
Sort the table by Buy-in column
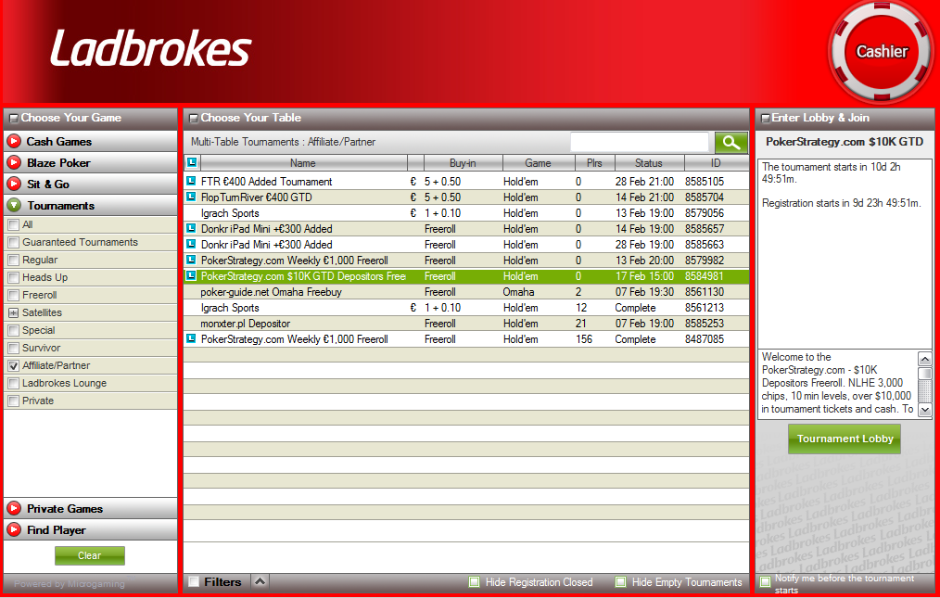click(463, 163)
